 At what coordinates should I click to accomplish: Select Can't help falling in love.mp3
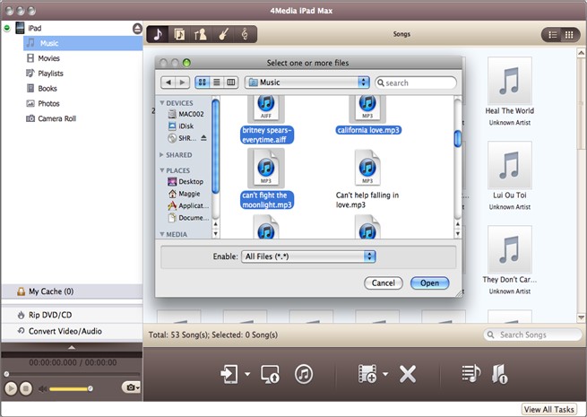(367, 180)
